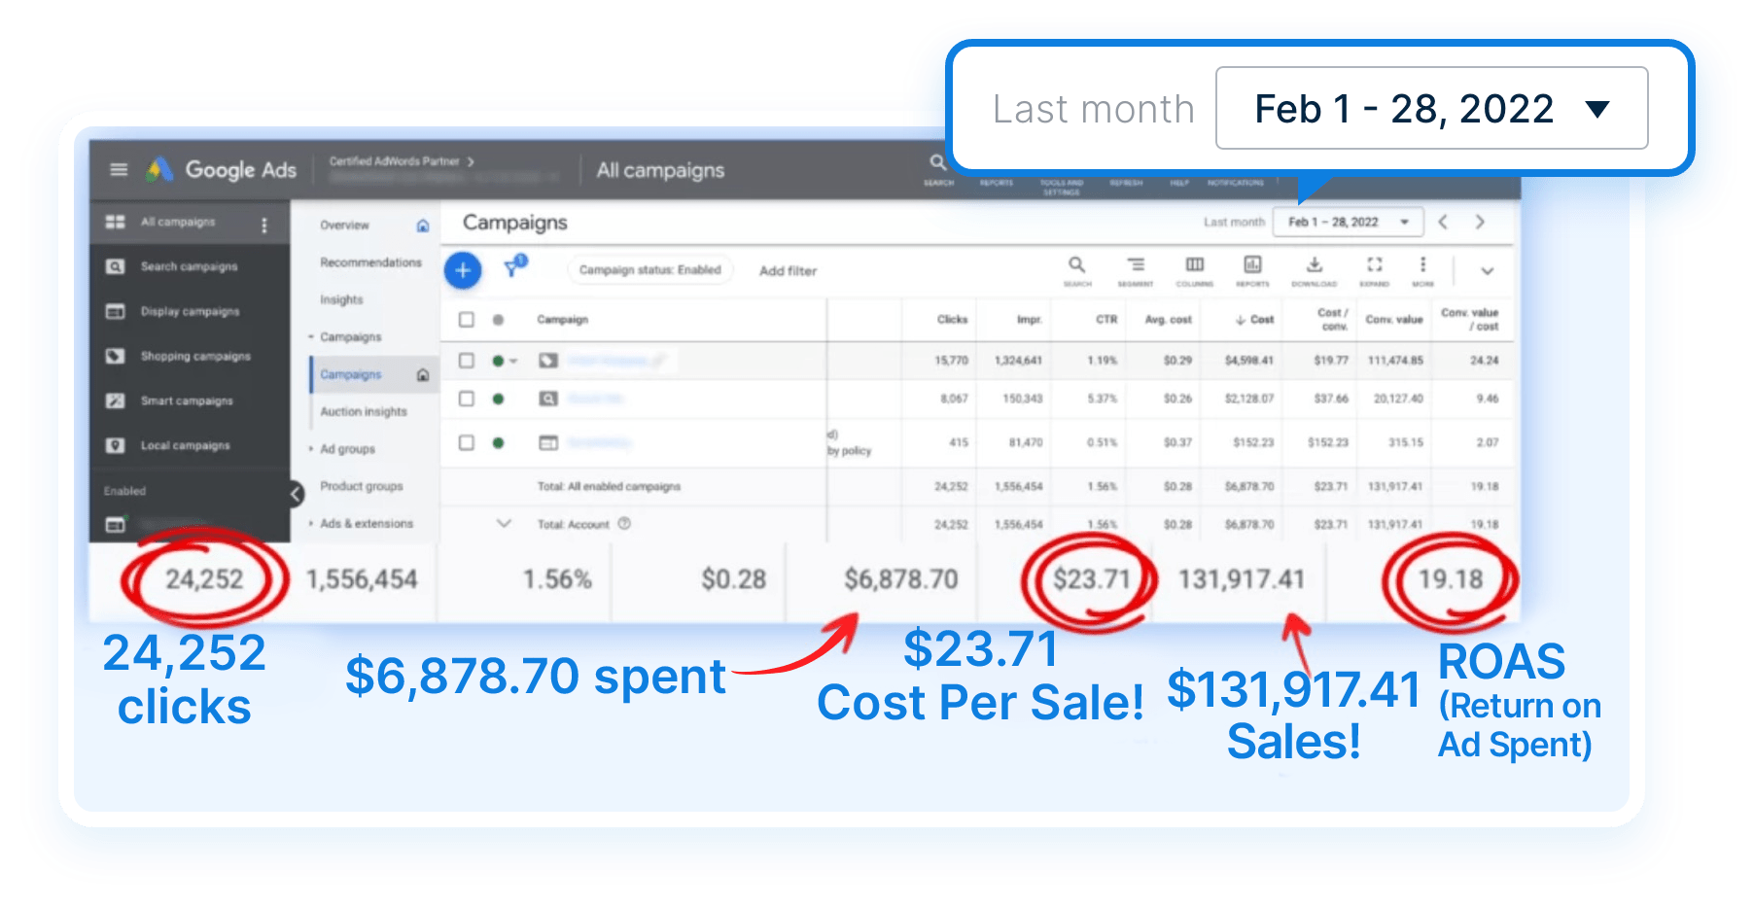Click help icon next to Total: Account

pos(624,524)
